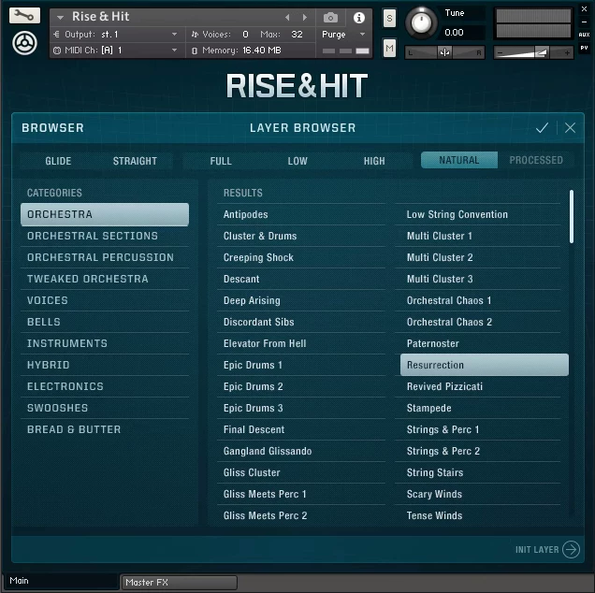This screenshot has width=595, height=593.
Task: Click the pan center marker icon
Action: pos(444,52)
